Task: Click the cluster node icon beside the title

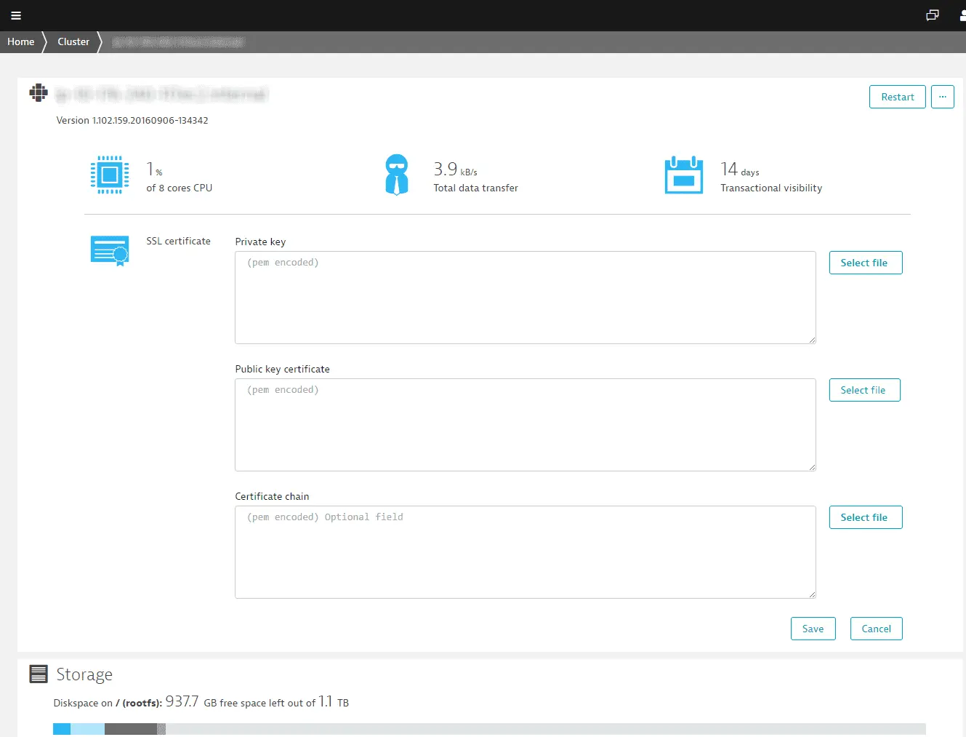Action: coord(39,93)
